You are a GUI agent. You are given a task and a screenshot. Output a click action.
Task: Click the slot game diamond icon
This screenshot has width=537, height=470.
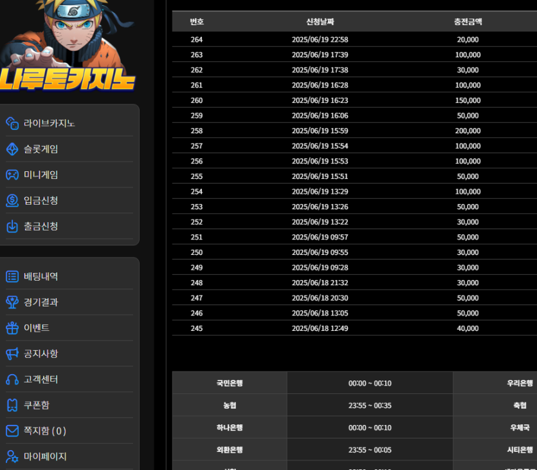point(12,149)
